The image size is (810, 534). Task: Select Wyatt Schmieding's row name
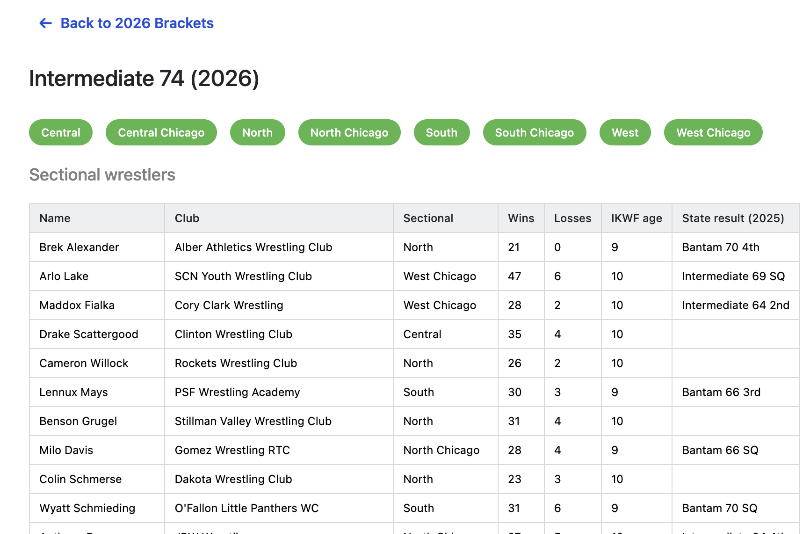pos(87,508)
